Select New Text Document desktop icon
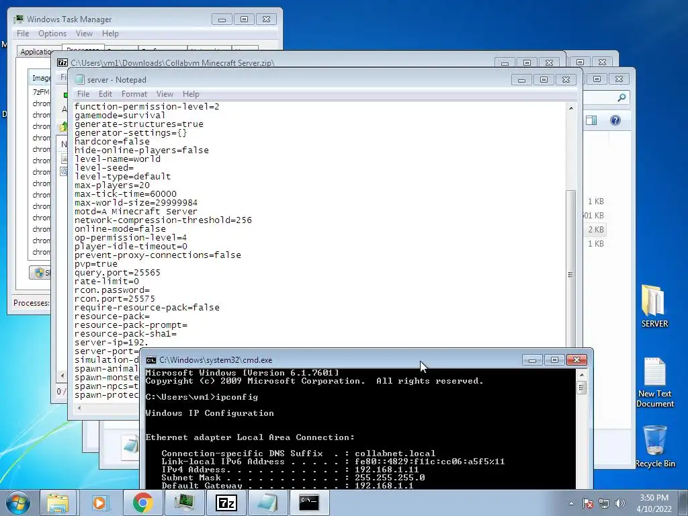688x516 pixels. click(654, 382)
